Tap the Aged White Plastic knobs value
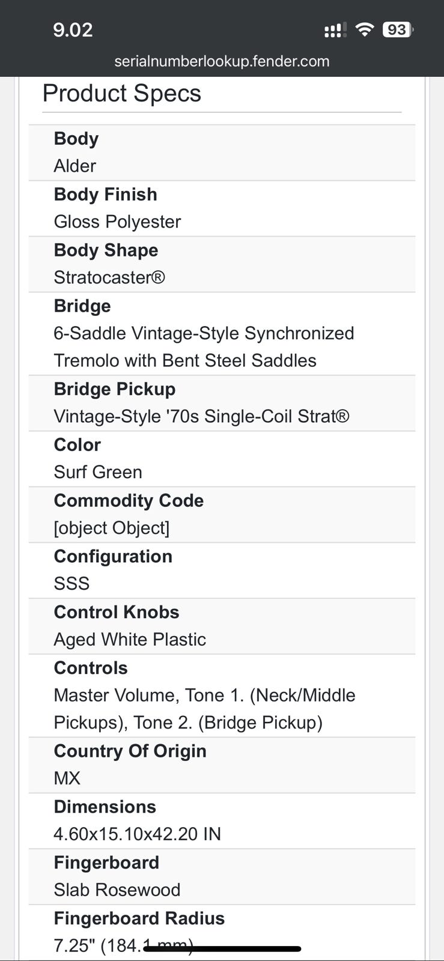 coord(130,640)
